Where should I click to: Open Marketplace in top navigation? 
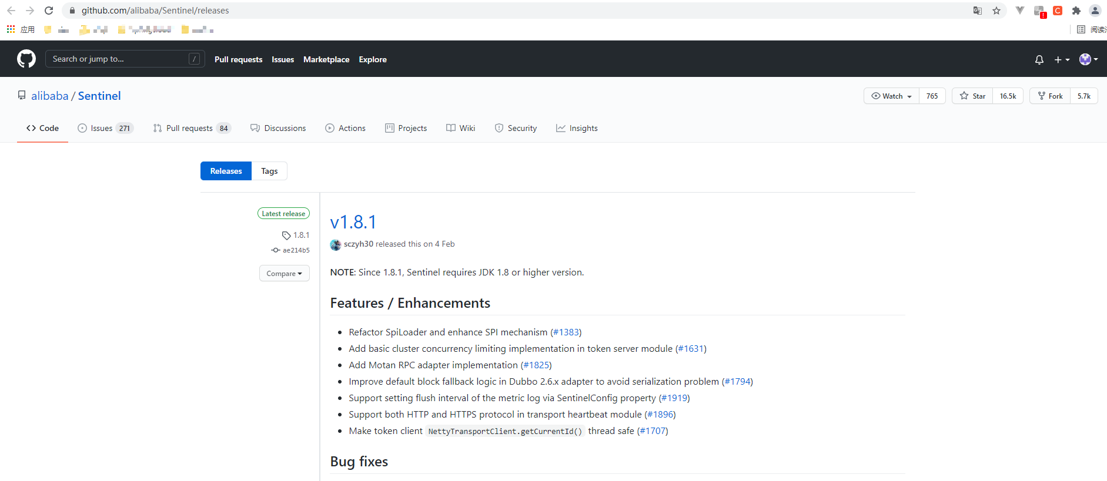point(326,59)
